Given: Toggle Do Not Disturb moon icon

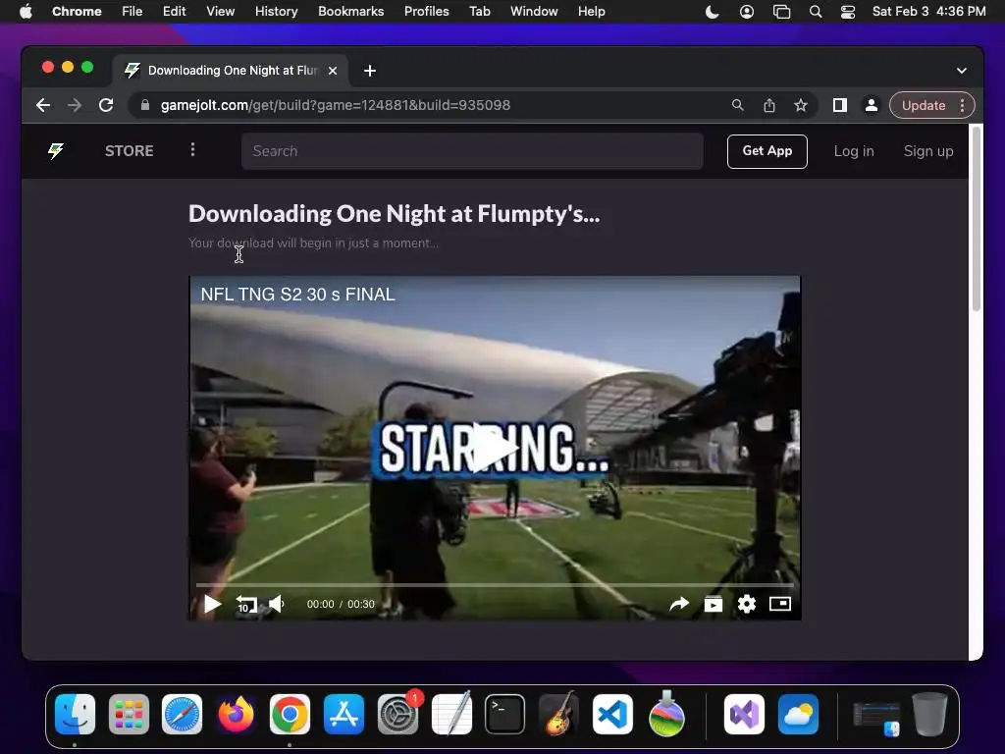Looking at the screenshot, I should pos(713,12).
